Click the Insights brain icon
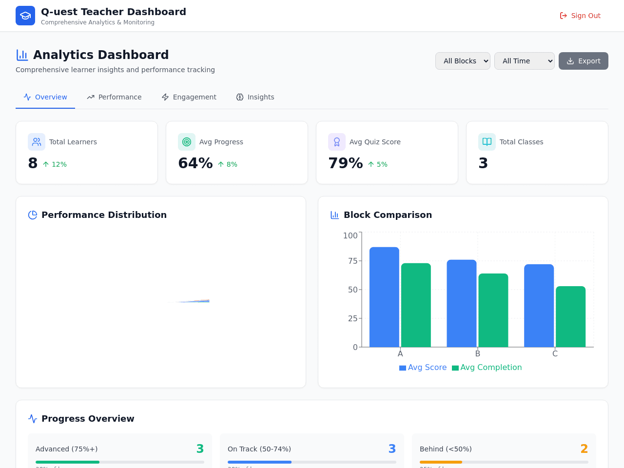This screenshot has height=468, width=624. point(240,97)
